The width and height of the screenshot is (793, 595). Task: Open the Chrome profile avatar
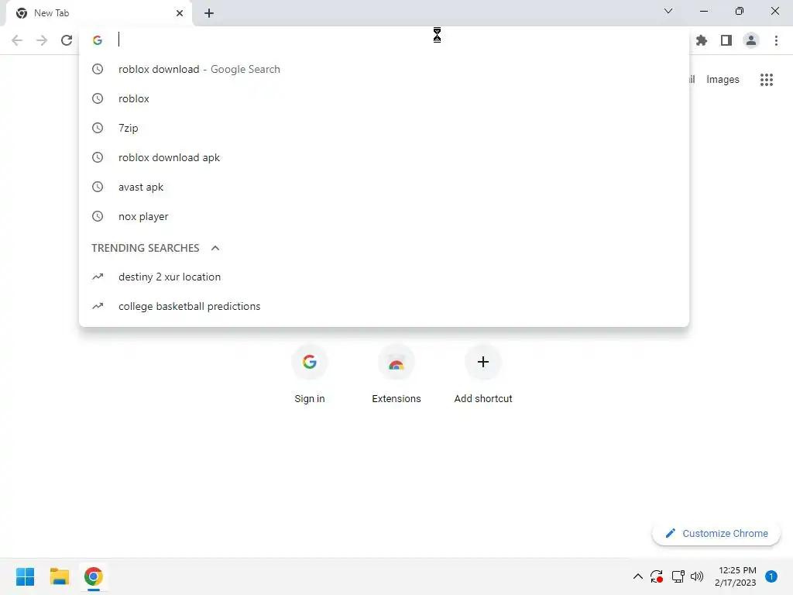[x=751, y=40]
